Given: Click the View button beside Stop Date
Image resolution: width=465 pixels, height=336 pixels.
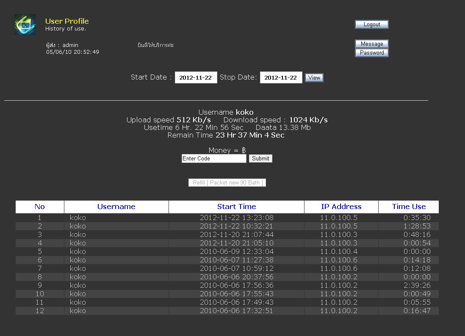Looking at the screenshot, I should tap(314, 77).
